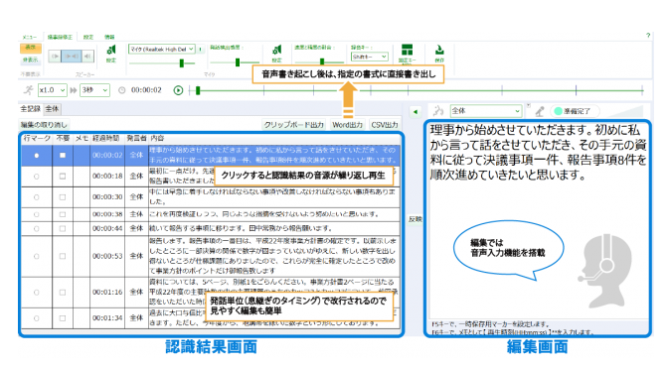Open the fixed key layout icon

pos(408,50)
